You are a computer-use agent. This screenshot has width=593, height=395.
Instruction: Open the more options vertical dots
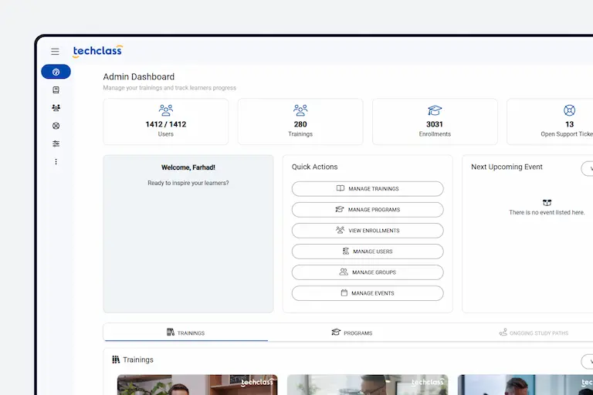(56, 162)
